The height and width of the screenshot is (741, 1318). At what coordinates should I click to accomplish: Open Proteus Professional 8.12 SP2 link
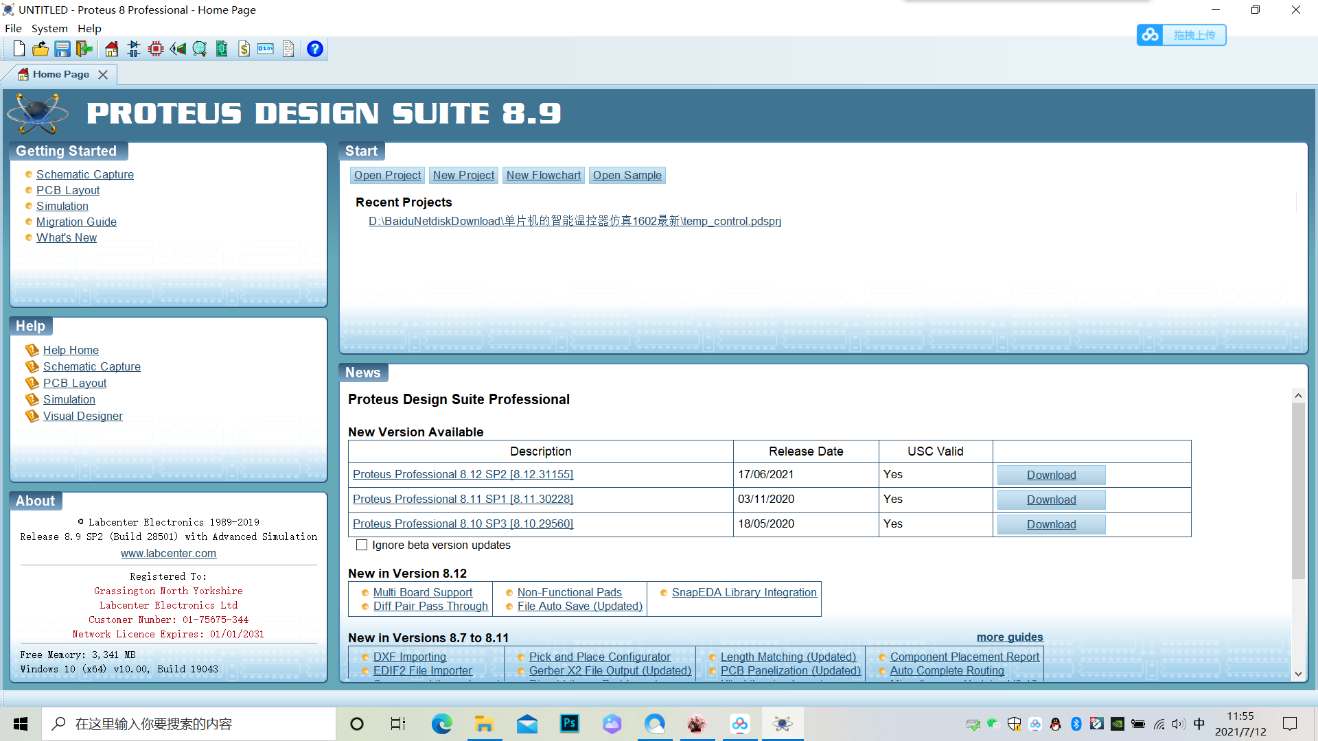pos(463,474)
